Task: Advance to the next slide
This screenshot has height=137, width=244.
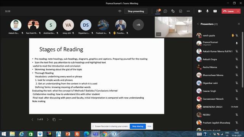Action: tap(48, 119)
